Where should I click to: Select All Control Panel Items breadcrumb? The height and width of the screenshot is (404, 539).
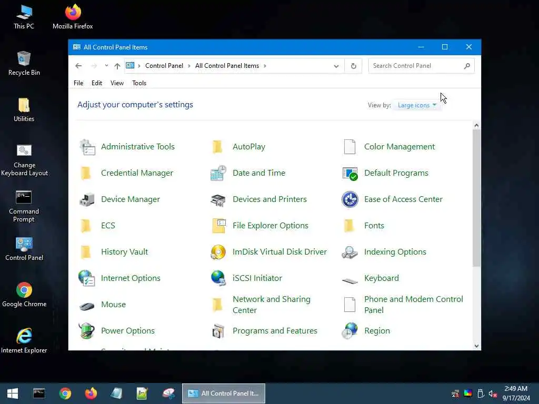click(x=227, y=66)
